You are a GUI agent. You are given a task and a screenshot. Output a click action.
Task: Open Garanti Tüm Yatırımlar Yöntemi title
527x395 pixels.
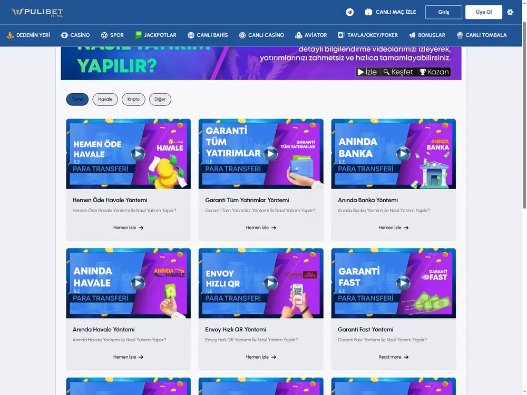pyautogui.click(x=247, y=200)
